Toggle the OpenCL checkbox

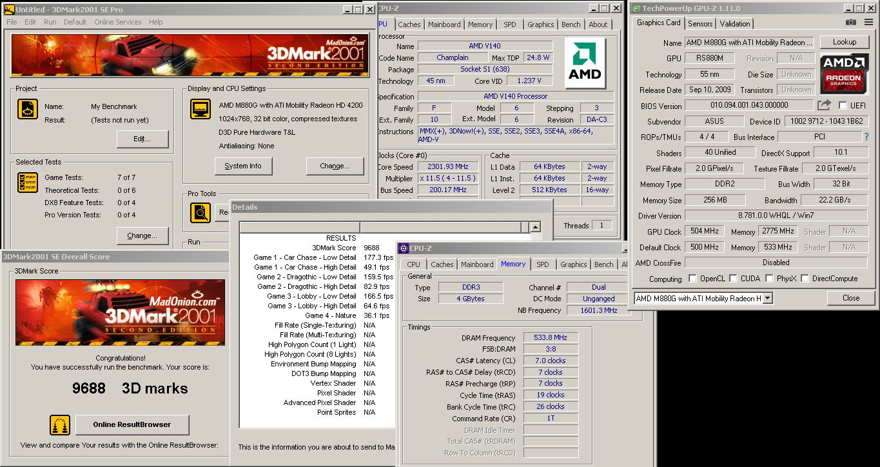click(692, 279)
